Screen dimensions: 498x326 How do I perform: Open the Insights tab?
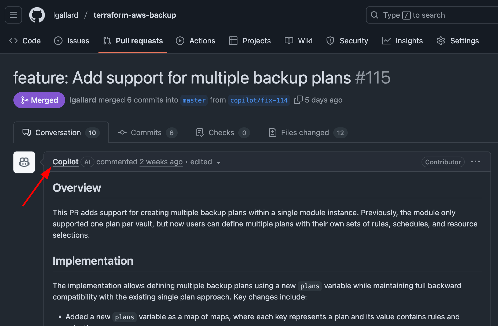[402, 41]
